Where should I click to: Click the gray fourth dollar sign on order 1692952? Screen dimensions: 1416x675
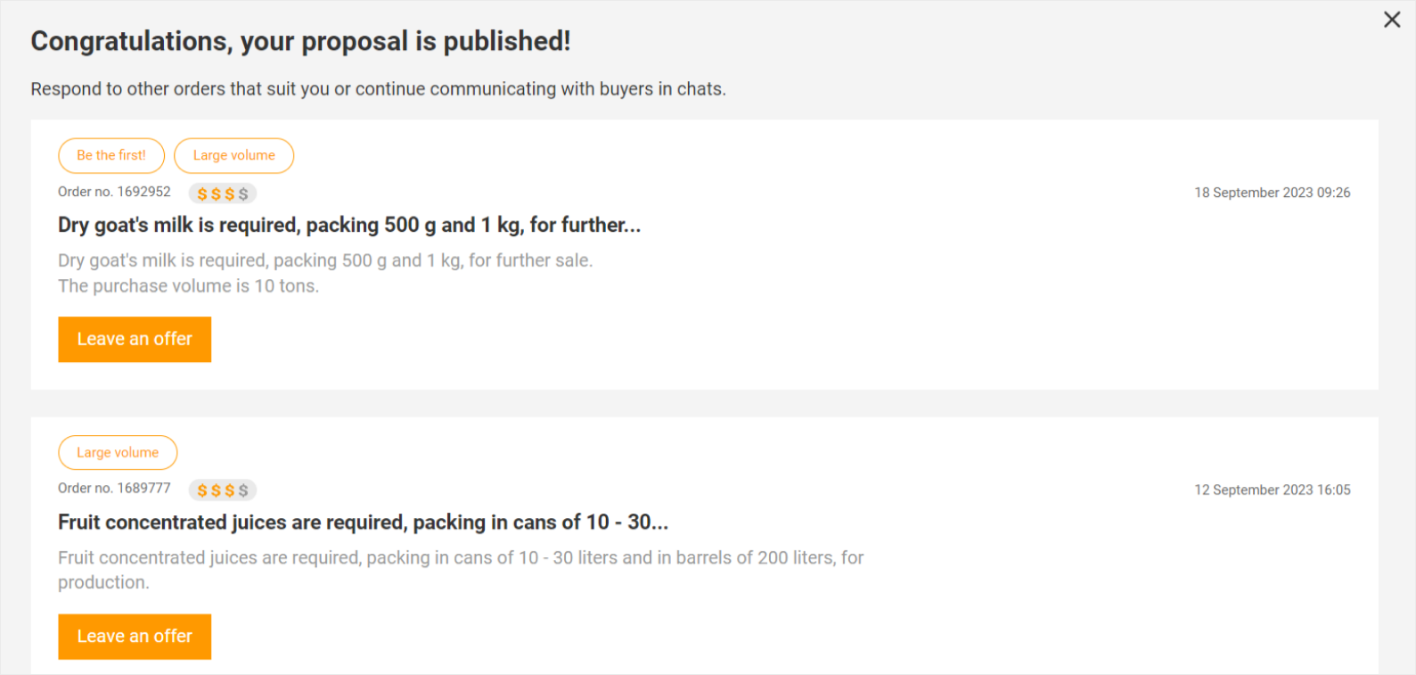pyautogui.click(x=243, y=193)
